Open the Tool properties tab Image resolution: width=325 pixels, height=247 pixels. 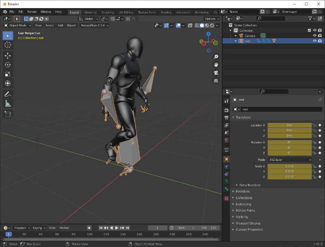click(226, 101)
